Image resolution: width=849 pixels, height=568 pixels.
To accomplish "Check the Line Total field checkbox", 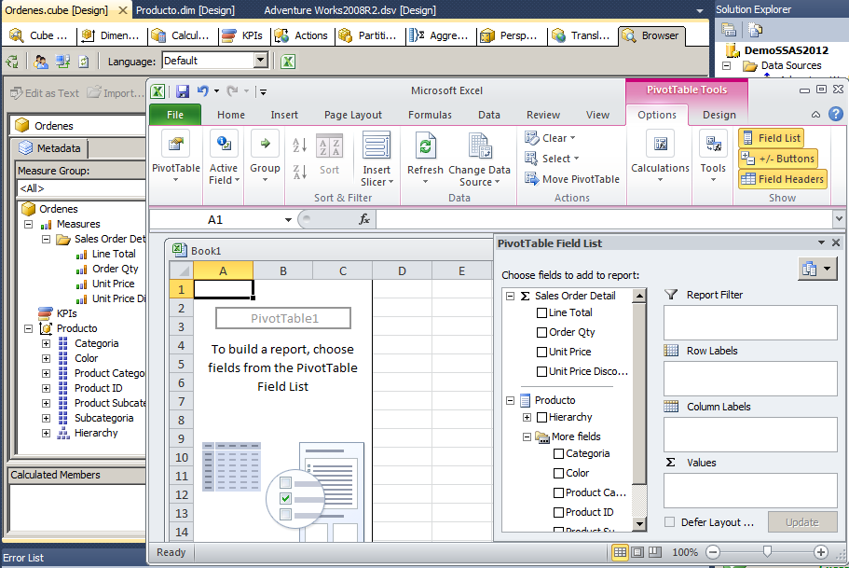I will click(541, 313).
